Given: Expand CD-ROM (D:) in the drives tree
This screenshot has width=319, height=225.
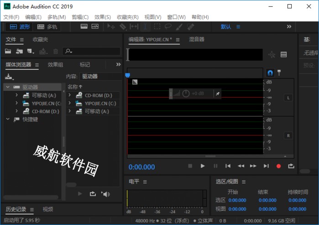Looking at the screenshot, I should [x=17, y=111].
